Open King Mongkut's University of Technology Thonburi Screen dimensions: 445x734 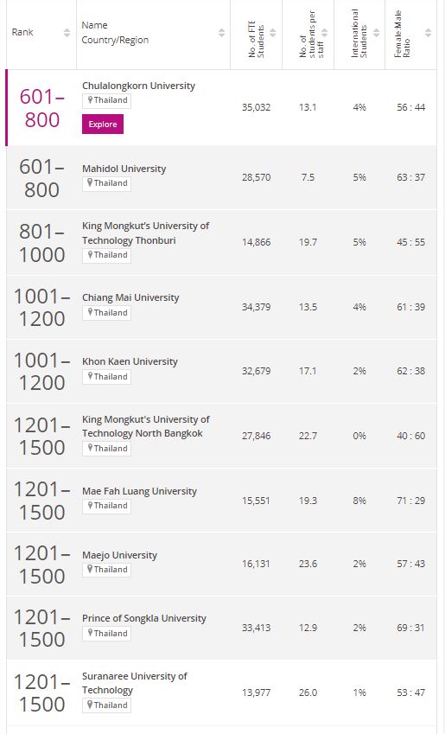tap(145, 233)
